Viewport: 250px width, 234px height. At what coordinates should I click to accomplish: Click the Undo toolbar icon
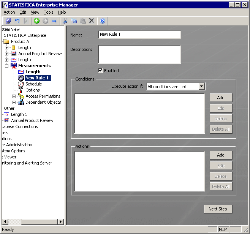pos(17,21)
